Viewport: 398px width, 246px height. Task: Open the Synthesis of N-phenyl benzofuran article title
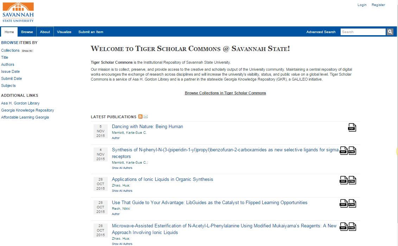click(x=225, y=153)
